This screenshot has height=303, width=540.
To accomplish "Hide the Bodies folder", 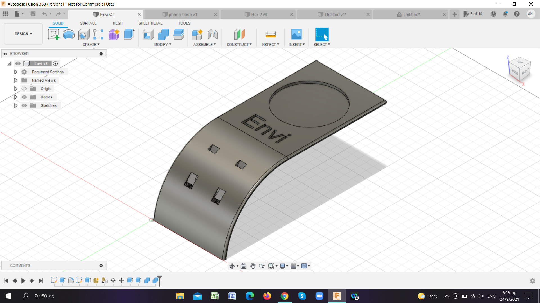I will point(24,97).
